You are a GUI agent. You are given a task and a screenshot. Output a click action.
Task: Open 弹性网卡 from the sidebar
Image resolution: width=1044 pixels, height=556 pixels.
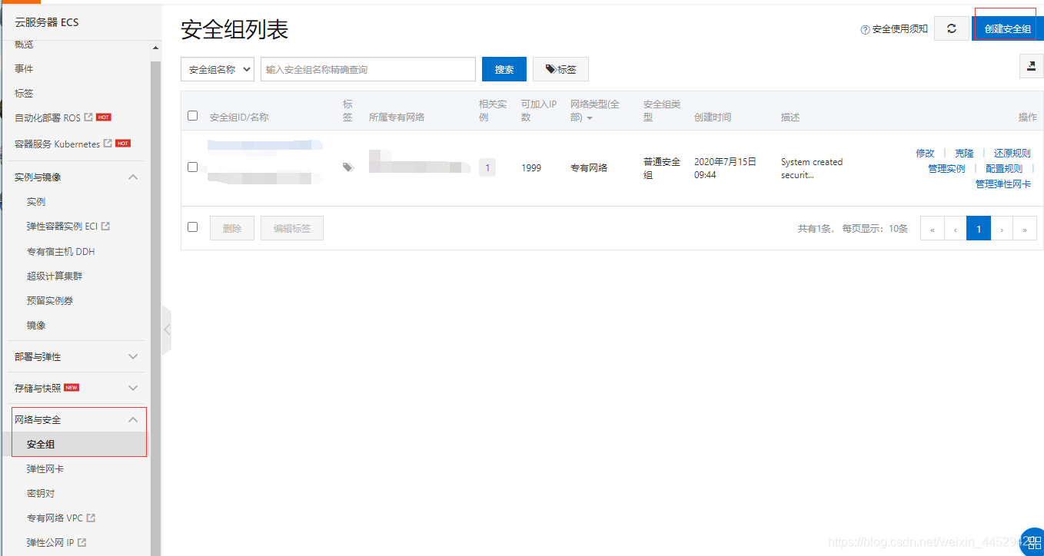(x=45, y=468)
